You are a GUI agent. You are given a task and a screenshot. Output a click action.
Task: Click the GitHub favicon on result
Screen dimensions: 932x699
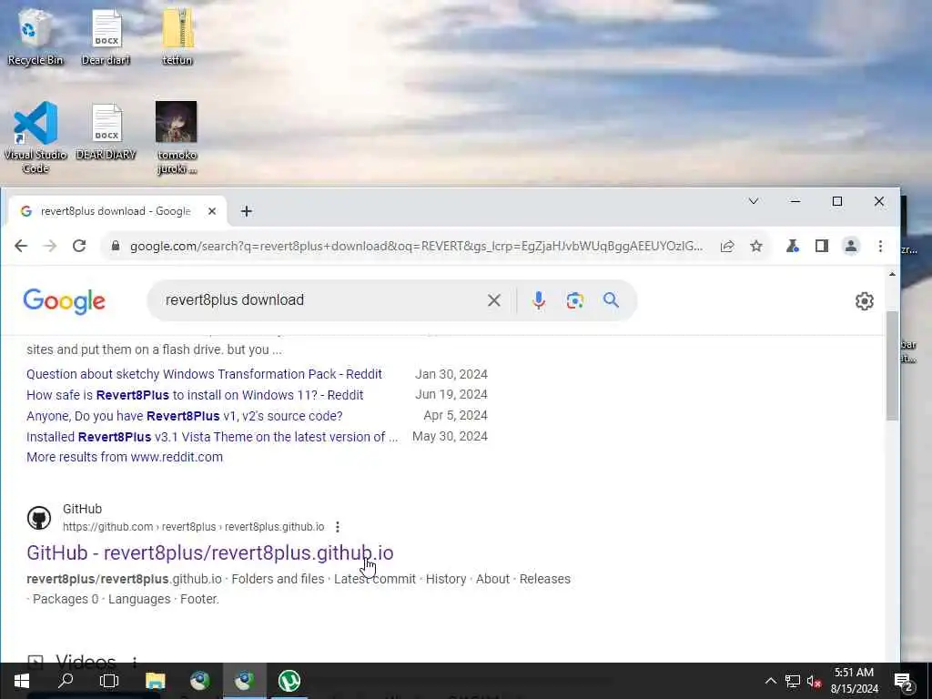pos(39,518)
